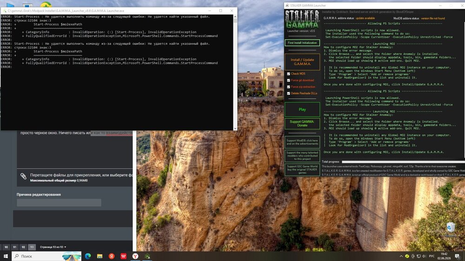465x261 pixels.
Task: Go to forum page 90
Action: click(6, 247)
